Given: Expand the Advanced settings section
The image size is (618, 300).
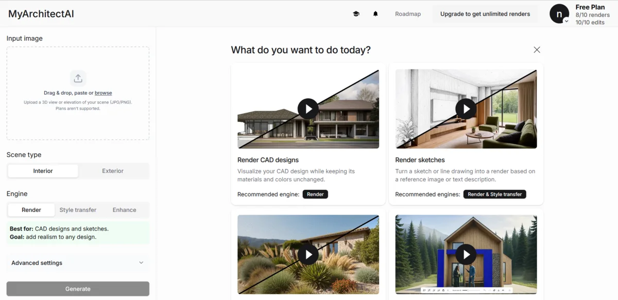Looking at the screenshot, I should pyautogui.click(x=78, y=263).
